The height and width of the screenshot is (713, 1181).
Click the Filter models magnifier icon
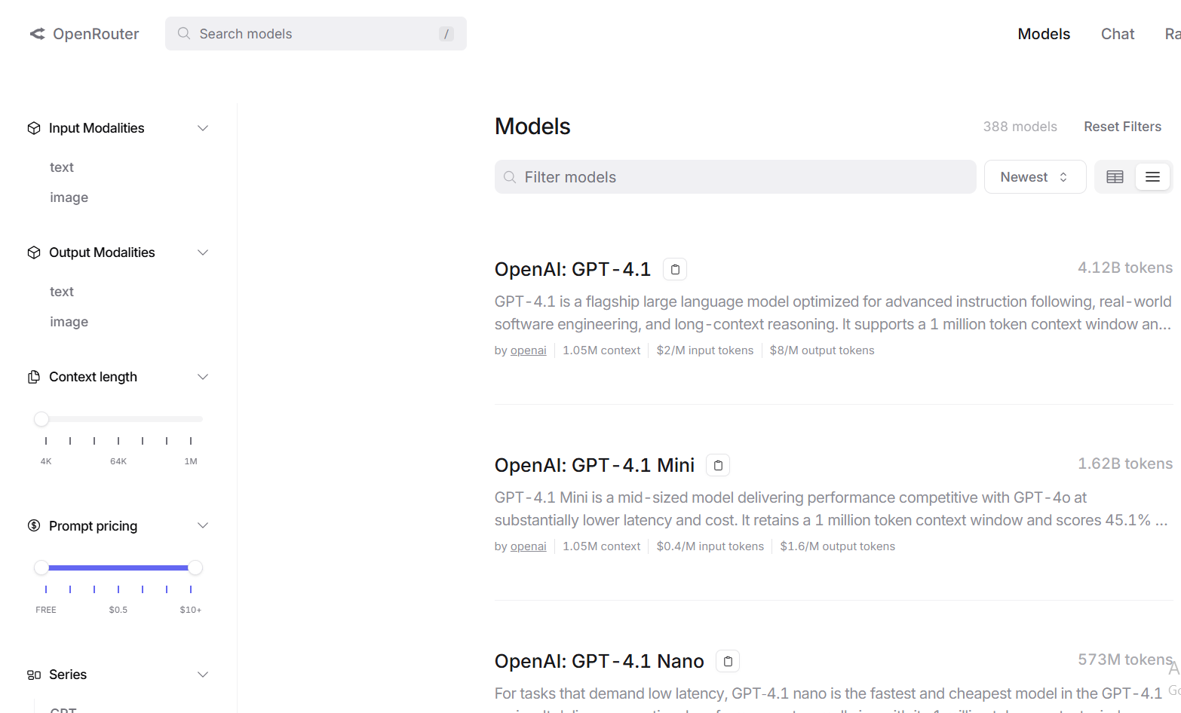click(x=510, y=177)
